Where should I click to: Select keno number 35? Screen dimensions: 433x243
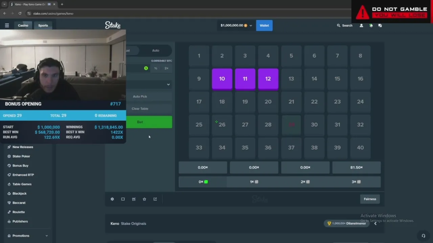click(x=245, y=147)
